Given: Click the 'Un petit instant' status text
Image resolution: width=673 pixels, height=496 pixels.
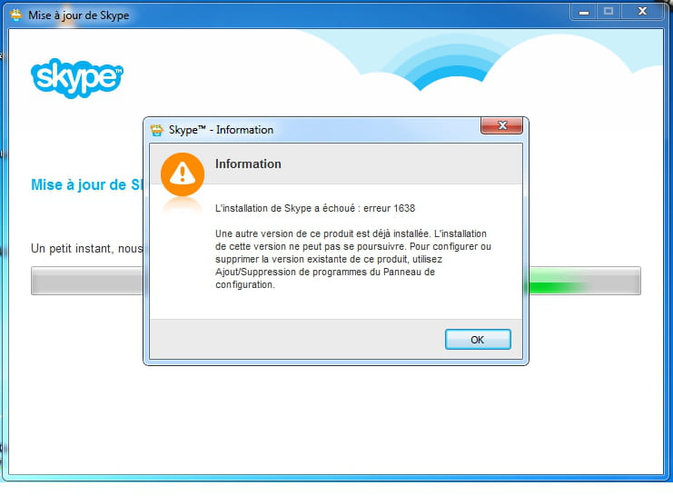Looking at the screenshot, I should 71,249.
